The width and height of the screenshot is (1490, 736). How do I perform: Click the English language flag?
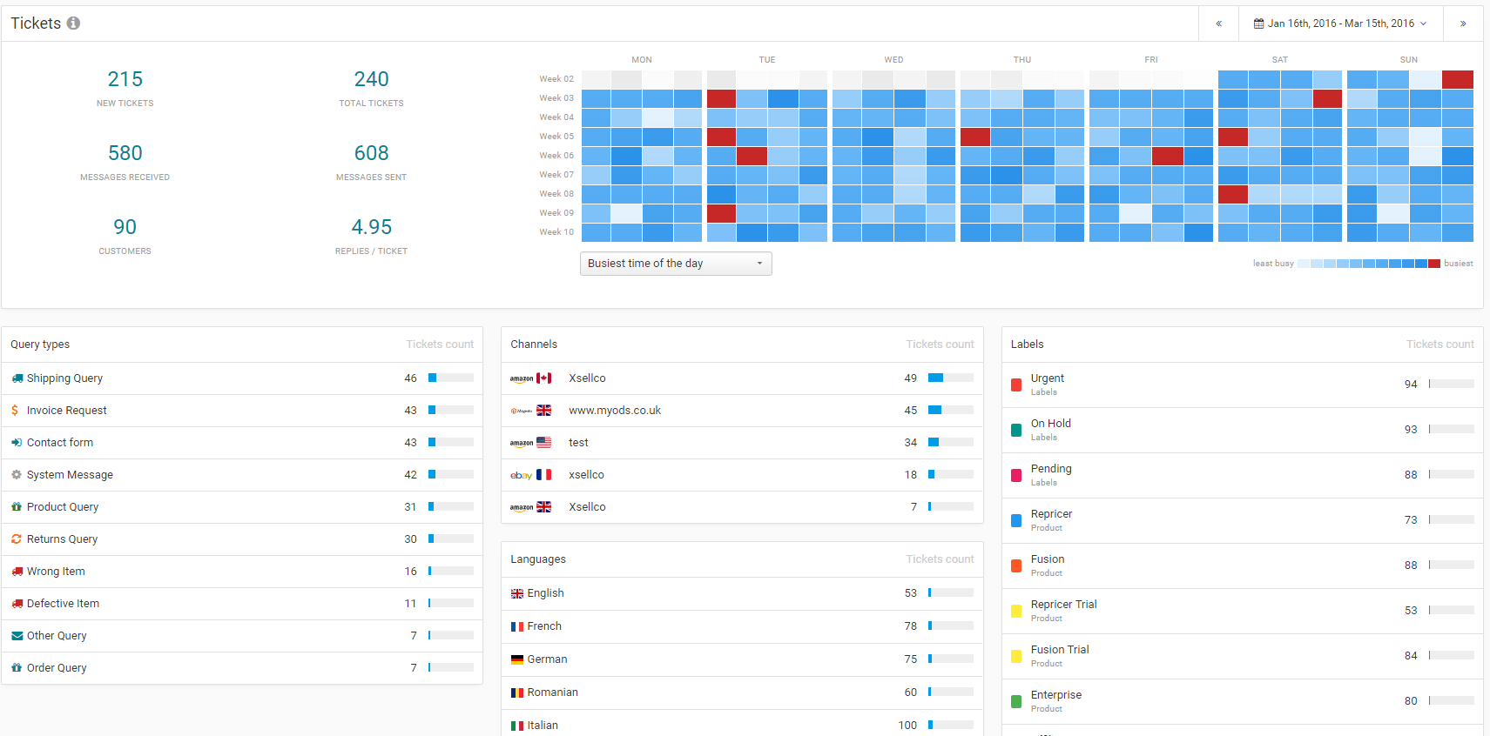coord(517,594)
